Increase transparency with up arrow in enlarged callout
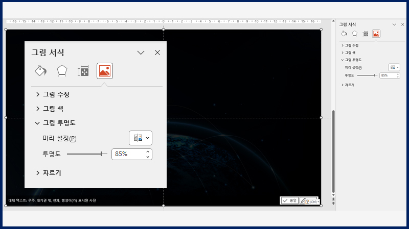Viewport: 409px width, 229px height. 148,151
